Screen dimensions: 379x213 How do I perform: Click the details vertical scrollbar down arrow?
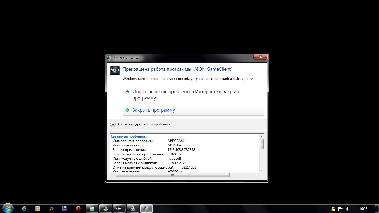click(x=261, y=170)
